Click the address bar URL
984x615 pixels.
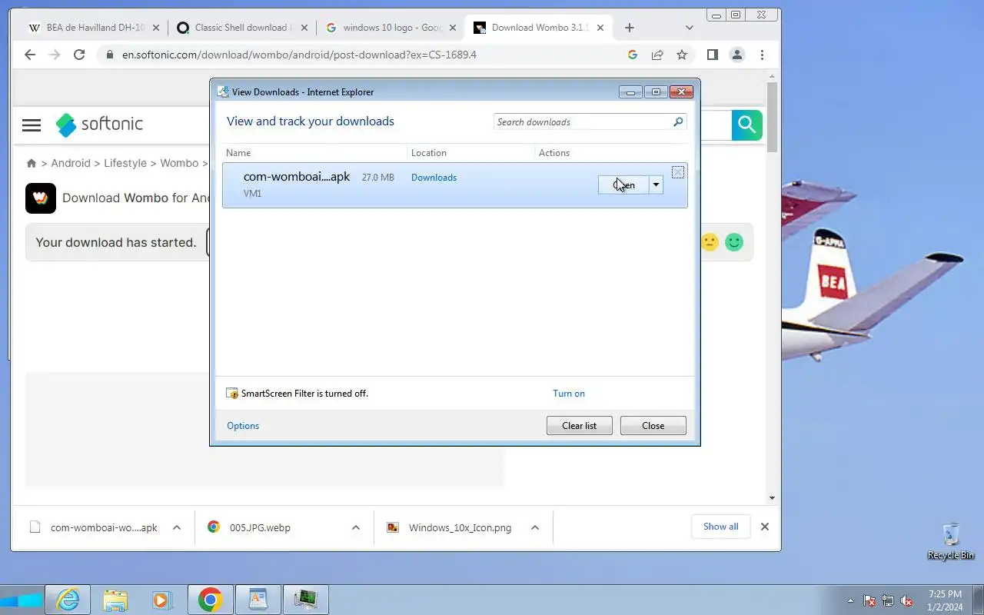click(299, 55)
